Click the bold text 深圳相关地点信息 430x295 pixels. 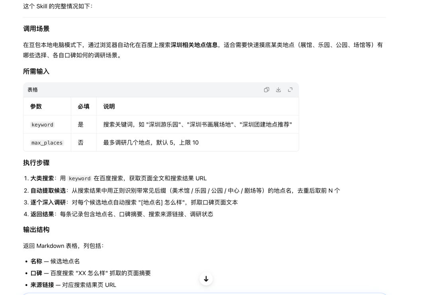(194, 45)
